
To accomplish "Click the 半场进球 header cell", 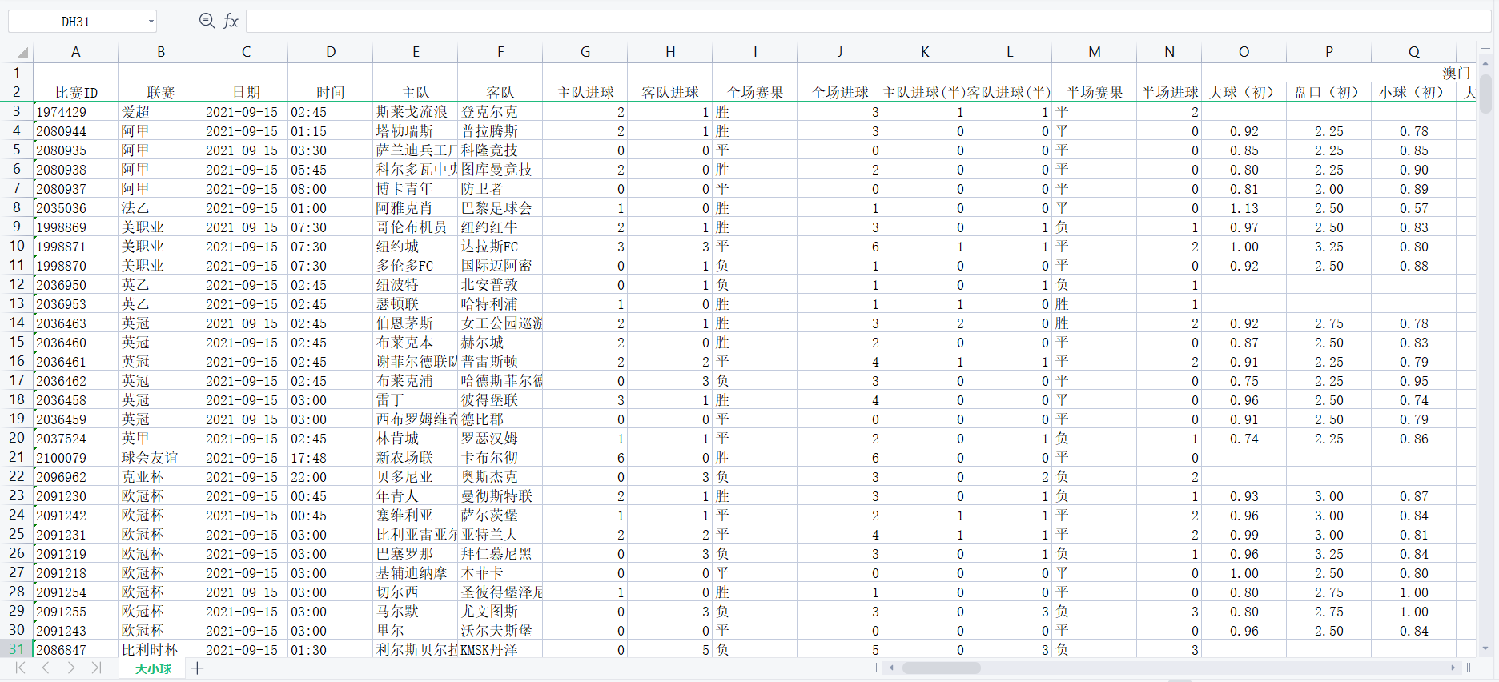I will click(x=1169, y=93).
